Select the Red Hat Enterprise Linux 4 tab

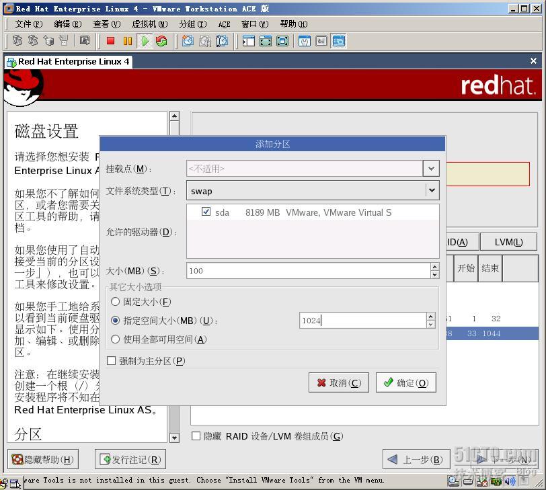point(69,62)
